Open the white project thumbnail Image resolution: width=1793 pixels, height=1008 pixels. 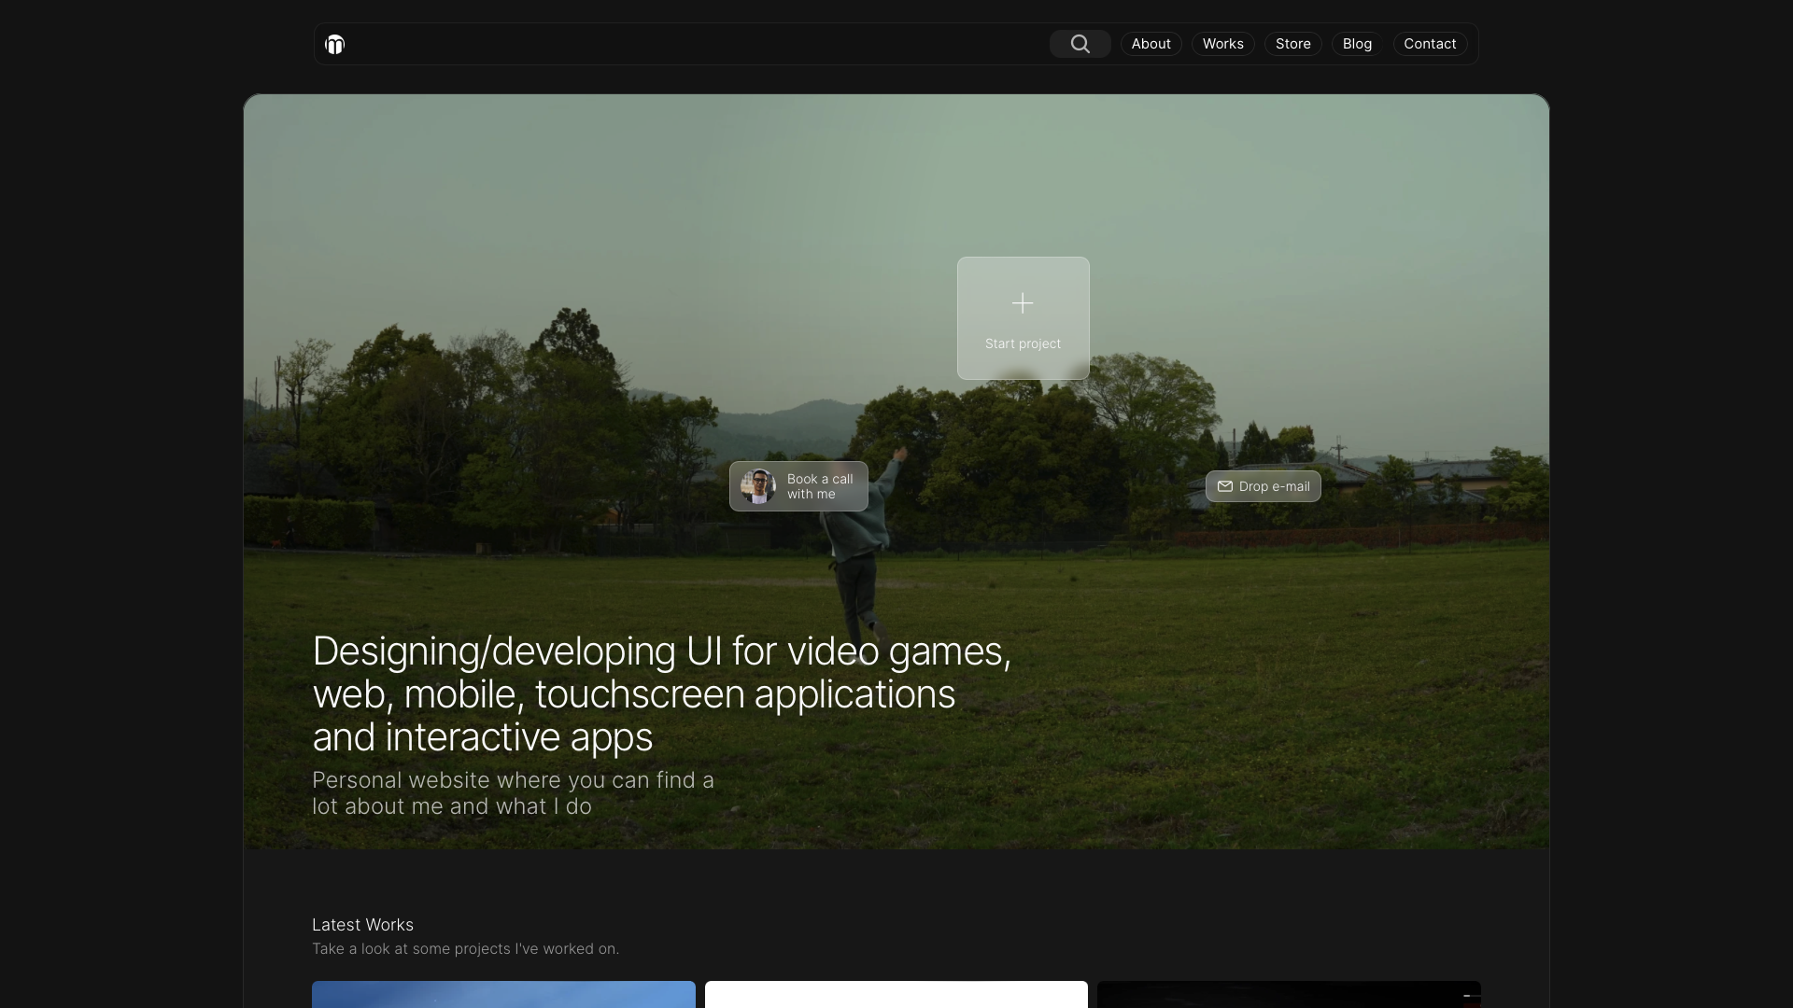pos(896,995)
